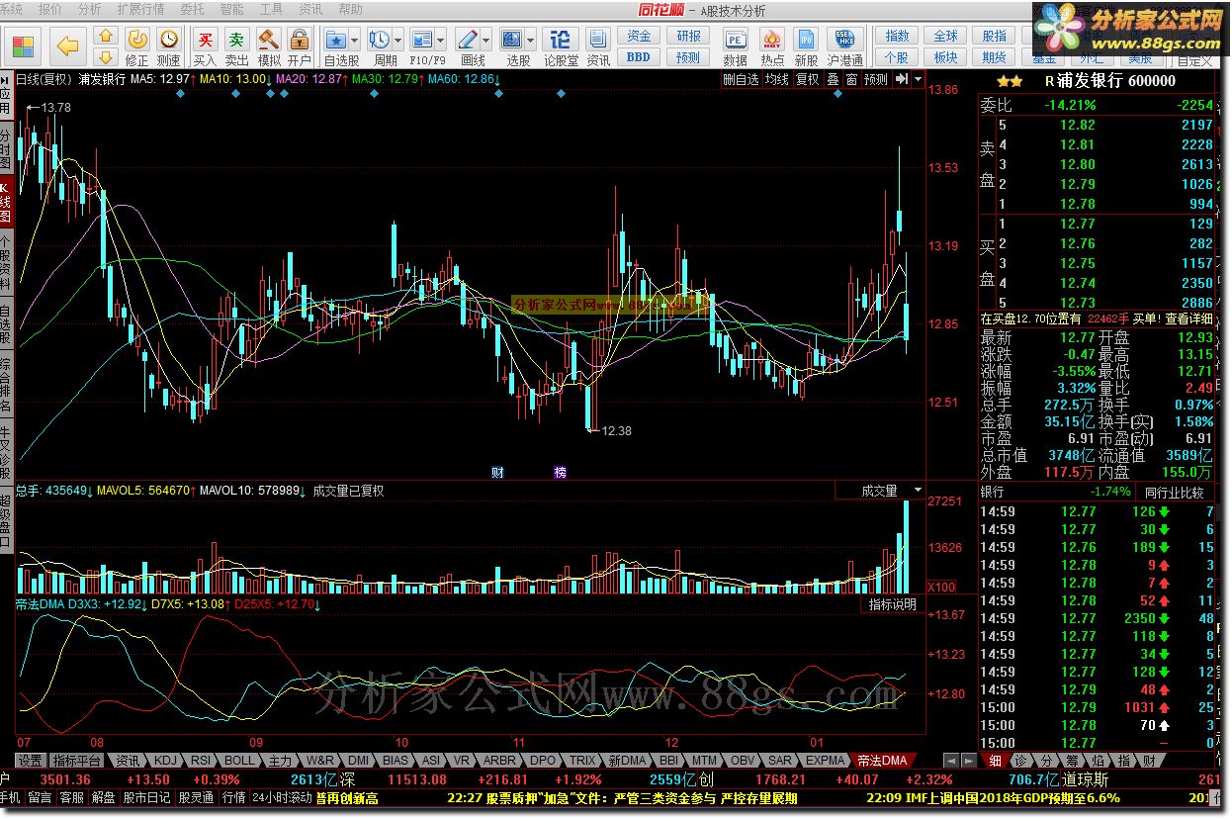The image size is (1232, 819).
Task: Click the skip-to-end arrow icon above chart
Action: click(902, 79)
